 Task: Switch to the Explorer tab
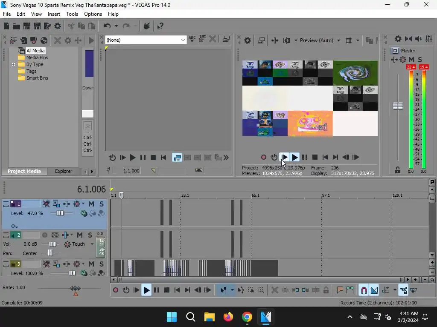(x=64, y=171)
